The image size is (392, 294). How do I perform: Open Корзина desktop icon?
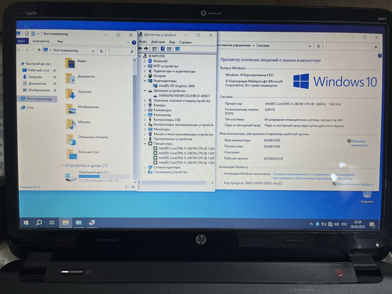367,197
